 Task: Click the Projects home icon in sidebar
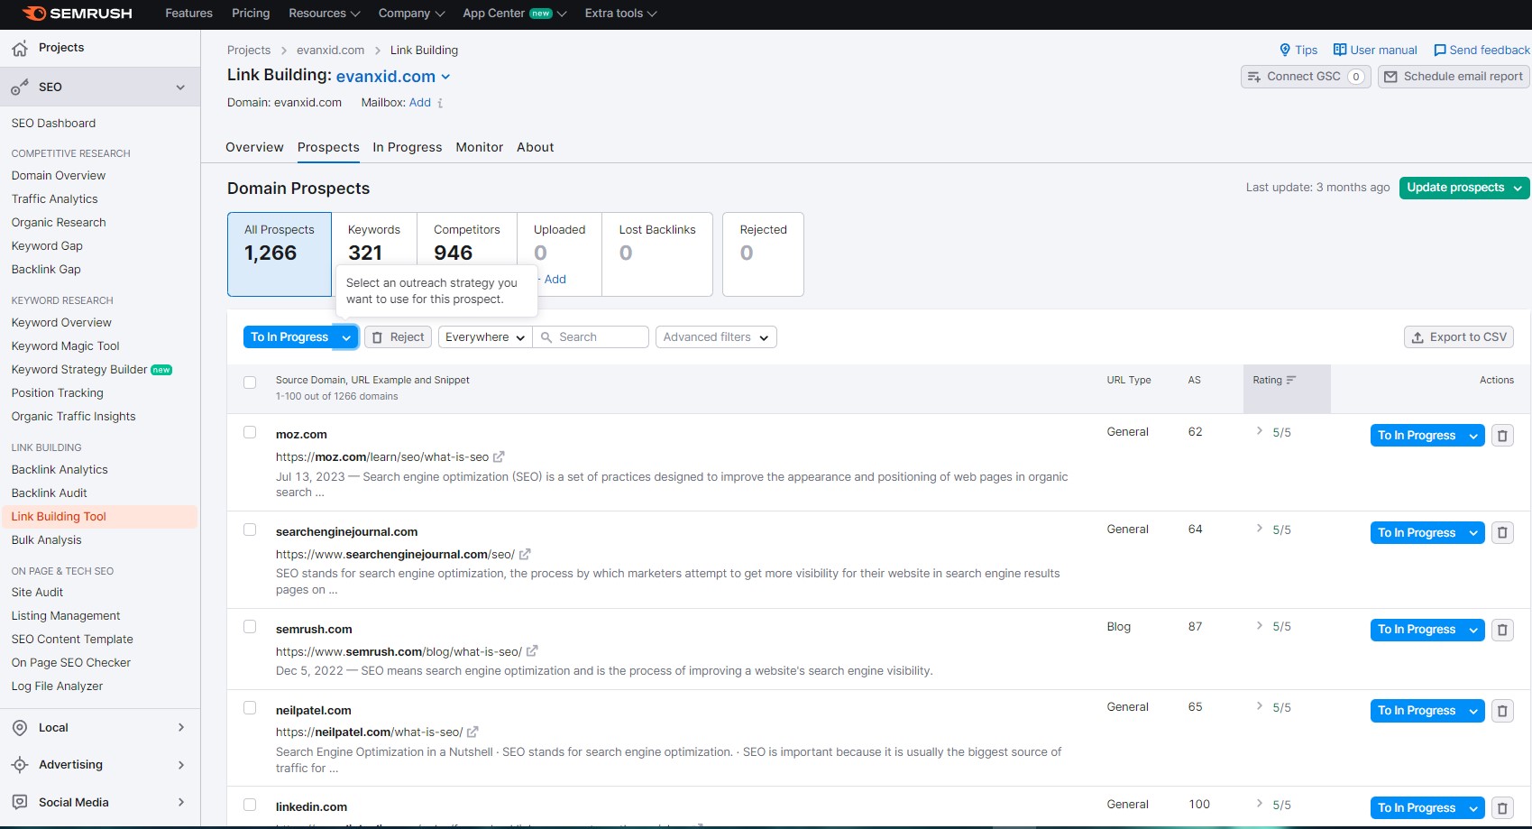[x=20, y=48]
